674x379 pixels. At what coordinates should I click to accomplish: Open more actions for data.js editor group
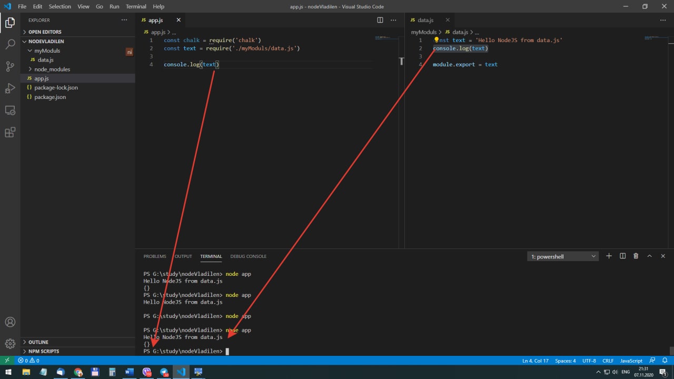[x=663, y=20]
